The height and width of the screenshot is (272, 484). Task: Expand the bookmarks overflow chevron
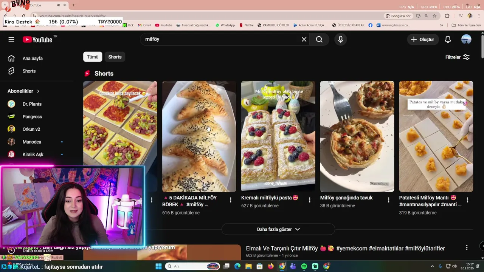(441, 25)
